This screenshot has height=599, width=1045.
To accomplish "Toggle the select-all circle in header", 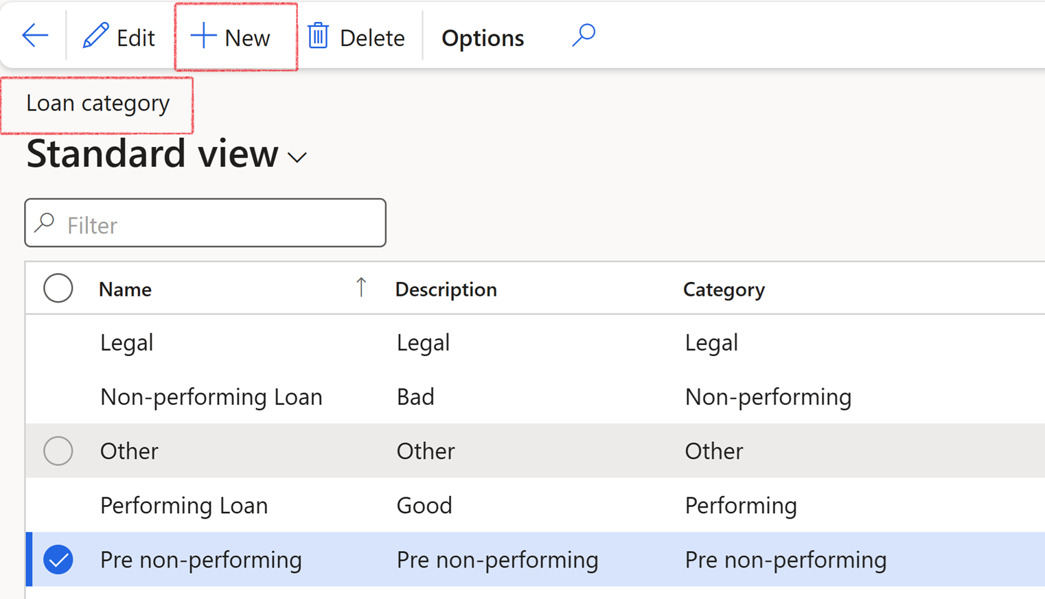I will pos(58,288).
